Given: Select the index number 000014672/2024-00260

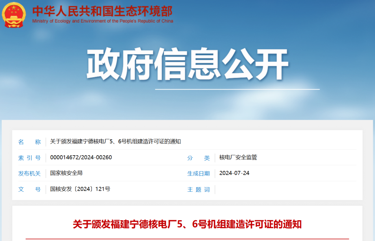Looking at the screenshot, I should pos(81,157).
